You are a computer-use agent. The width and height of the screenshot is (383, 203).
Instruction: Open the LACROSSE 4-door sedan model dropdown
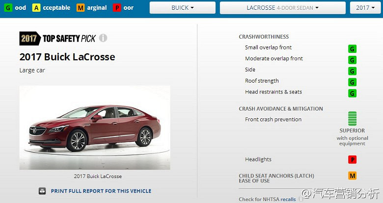[283, 8]
